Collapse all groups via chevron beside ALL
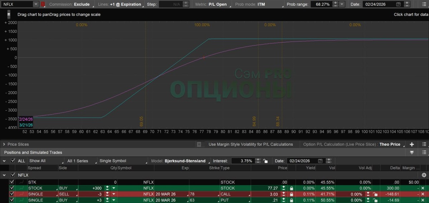This screenshot has width=429, height=203. [4, 161]
